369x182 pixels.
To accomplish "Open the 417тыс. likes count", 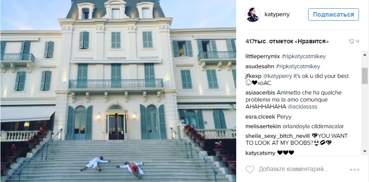I will pos(287,42).
